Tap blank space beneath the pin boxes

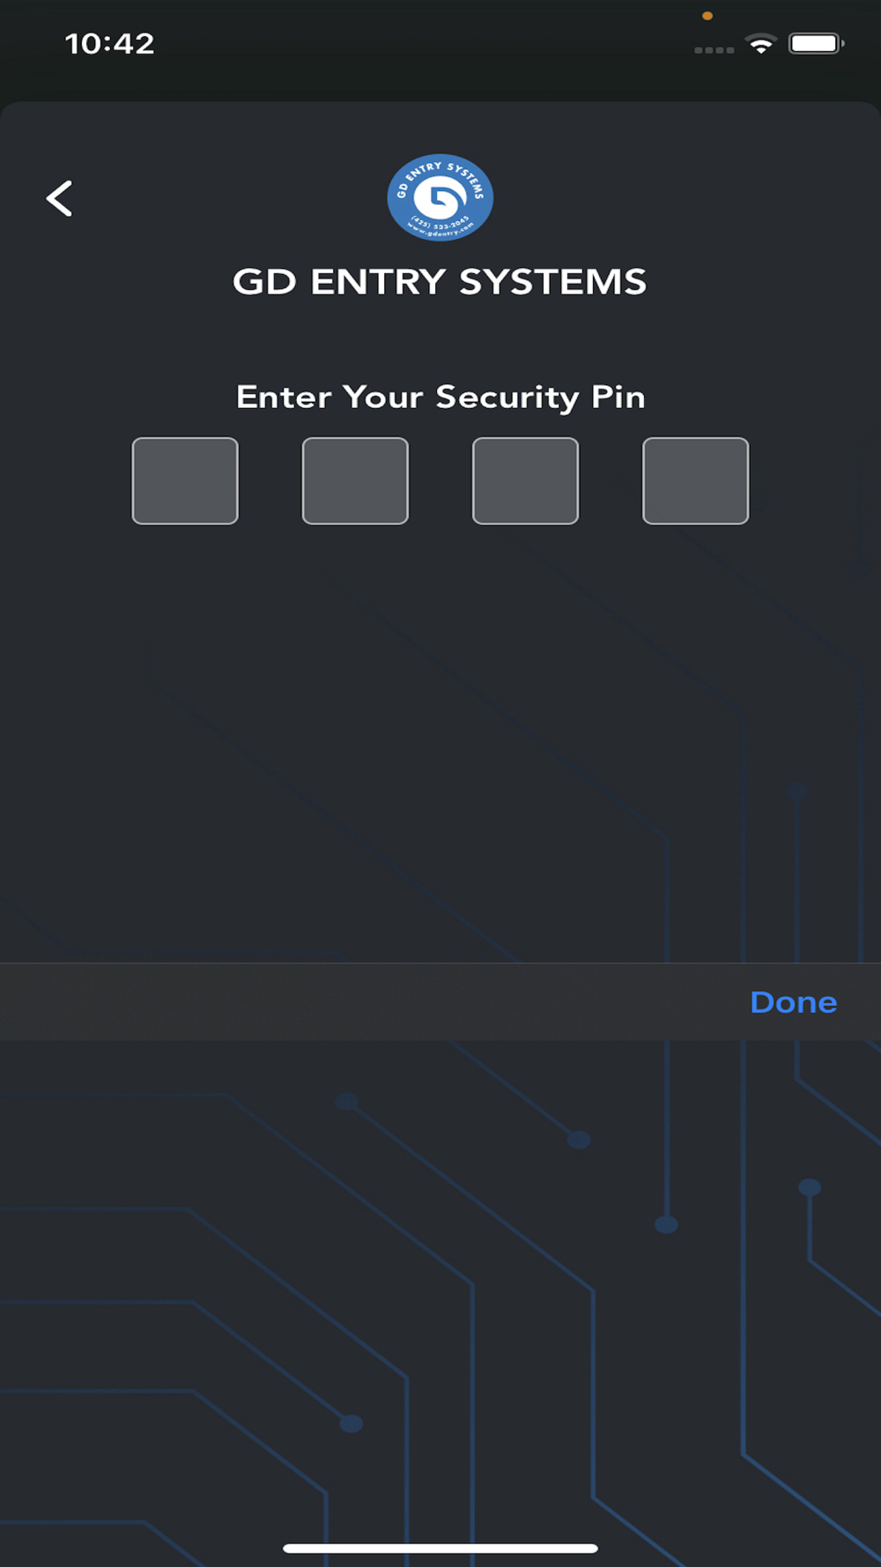440,740
